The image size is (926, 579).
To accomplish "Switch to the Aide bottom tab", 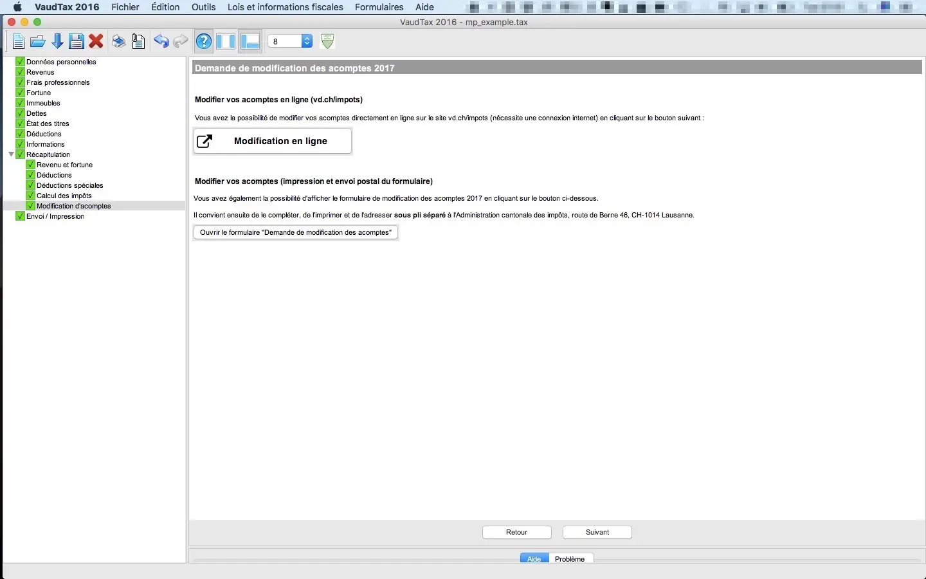I will 534,558.
